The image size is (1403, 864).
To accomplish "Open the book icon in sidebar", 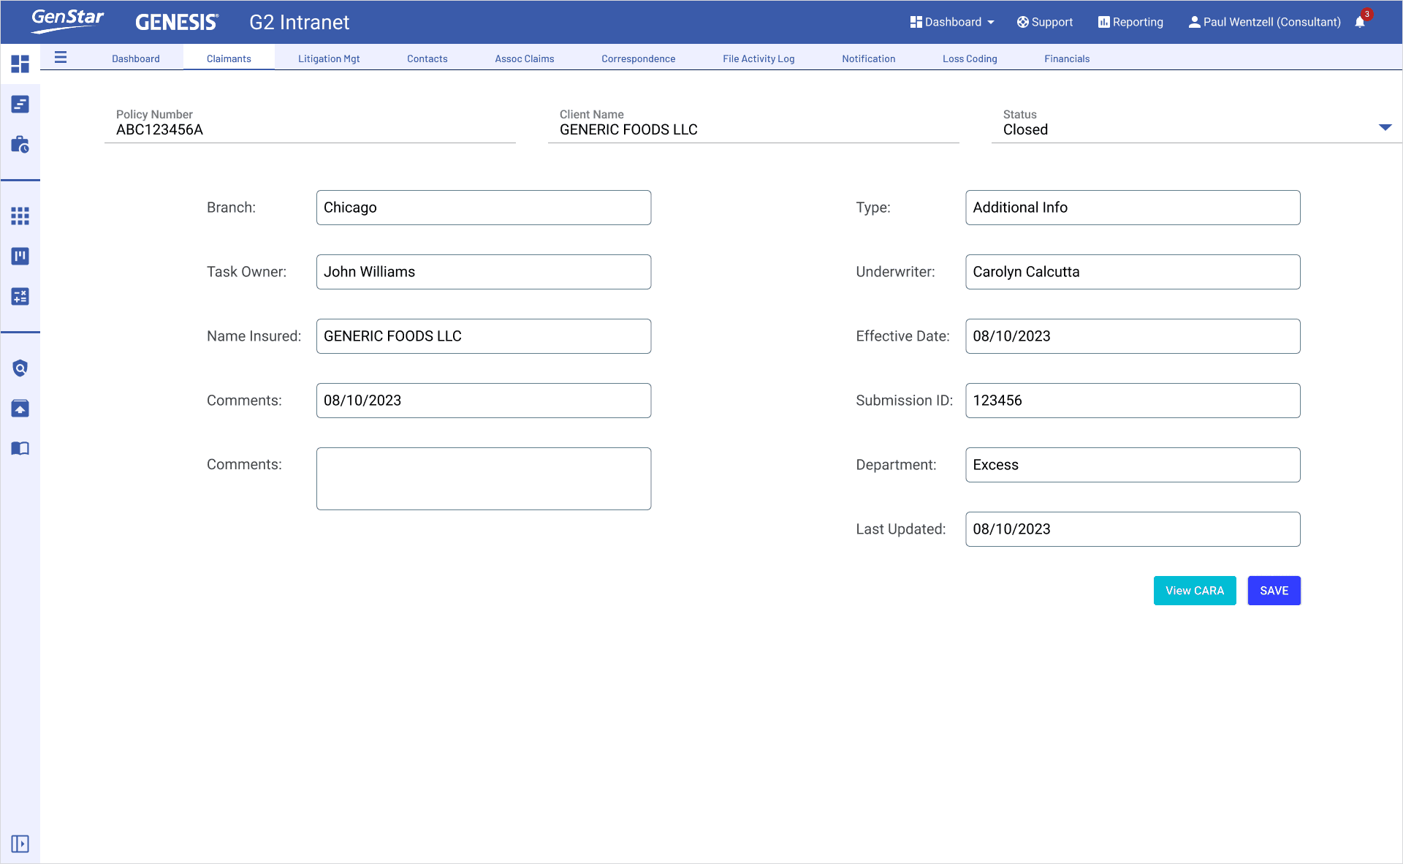I will (20, 448).
